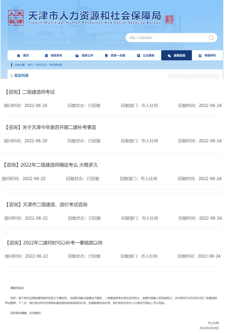Screen dimensions: 227x334
Task: Click the red seal next to bureau title
Action: 169,20
